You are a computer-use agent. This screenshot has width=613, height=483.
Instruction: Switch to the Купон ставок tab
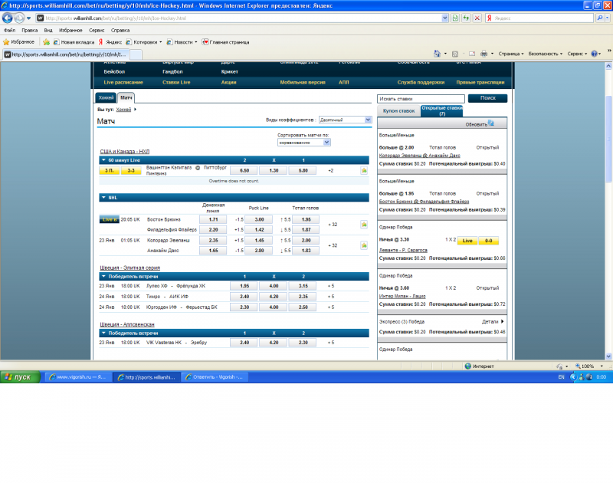pos(398,111)
